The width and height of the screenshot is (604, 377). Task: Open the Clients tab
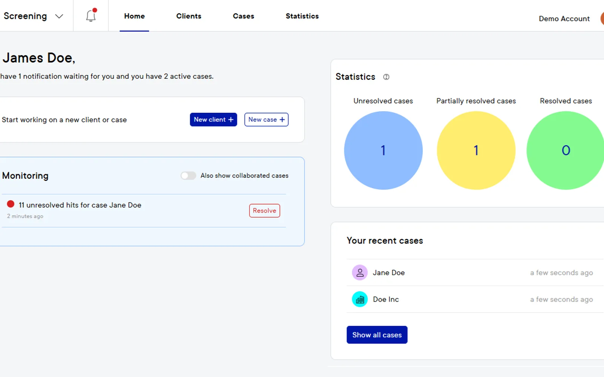pyautogui.click(x=189, y=16)
